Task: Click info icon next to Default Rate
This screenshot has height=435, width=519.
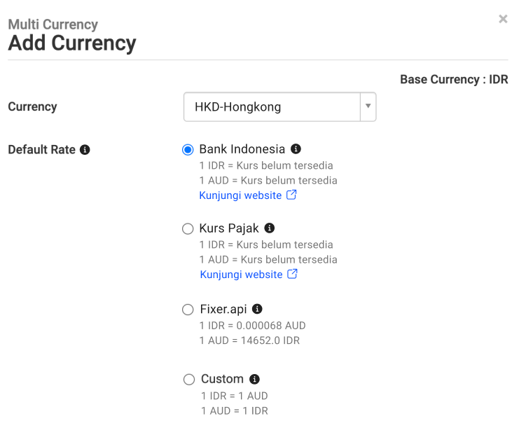Action: tap(85, 150)
